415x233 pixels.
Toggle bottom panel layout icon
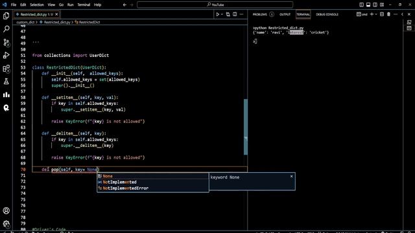pos(368,5)
